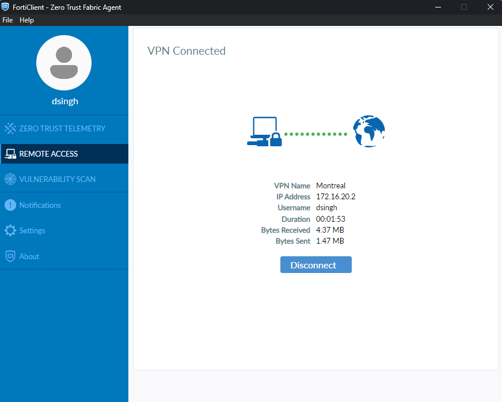Open the Notifications page
502x402 pixels.
(x=64, y=205)
